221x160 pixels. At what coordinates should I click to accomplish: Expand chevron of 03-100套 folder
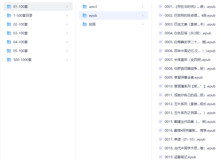tap(67, 33)
